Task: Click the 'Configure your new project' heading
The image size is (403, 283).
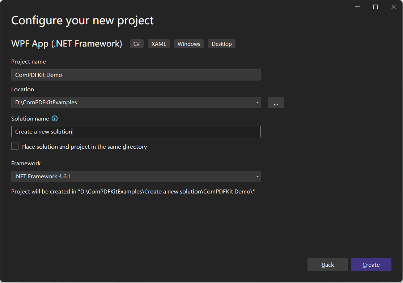Action: point(82,21)
